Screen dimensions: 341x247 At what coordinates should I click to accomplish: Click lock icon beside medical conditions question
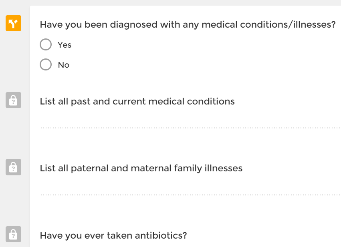tap(13, 100)
